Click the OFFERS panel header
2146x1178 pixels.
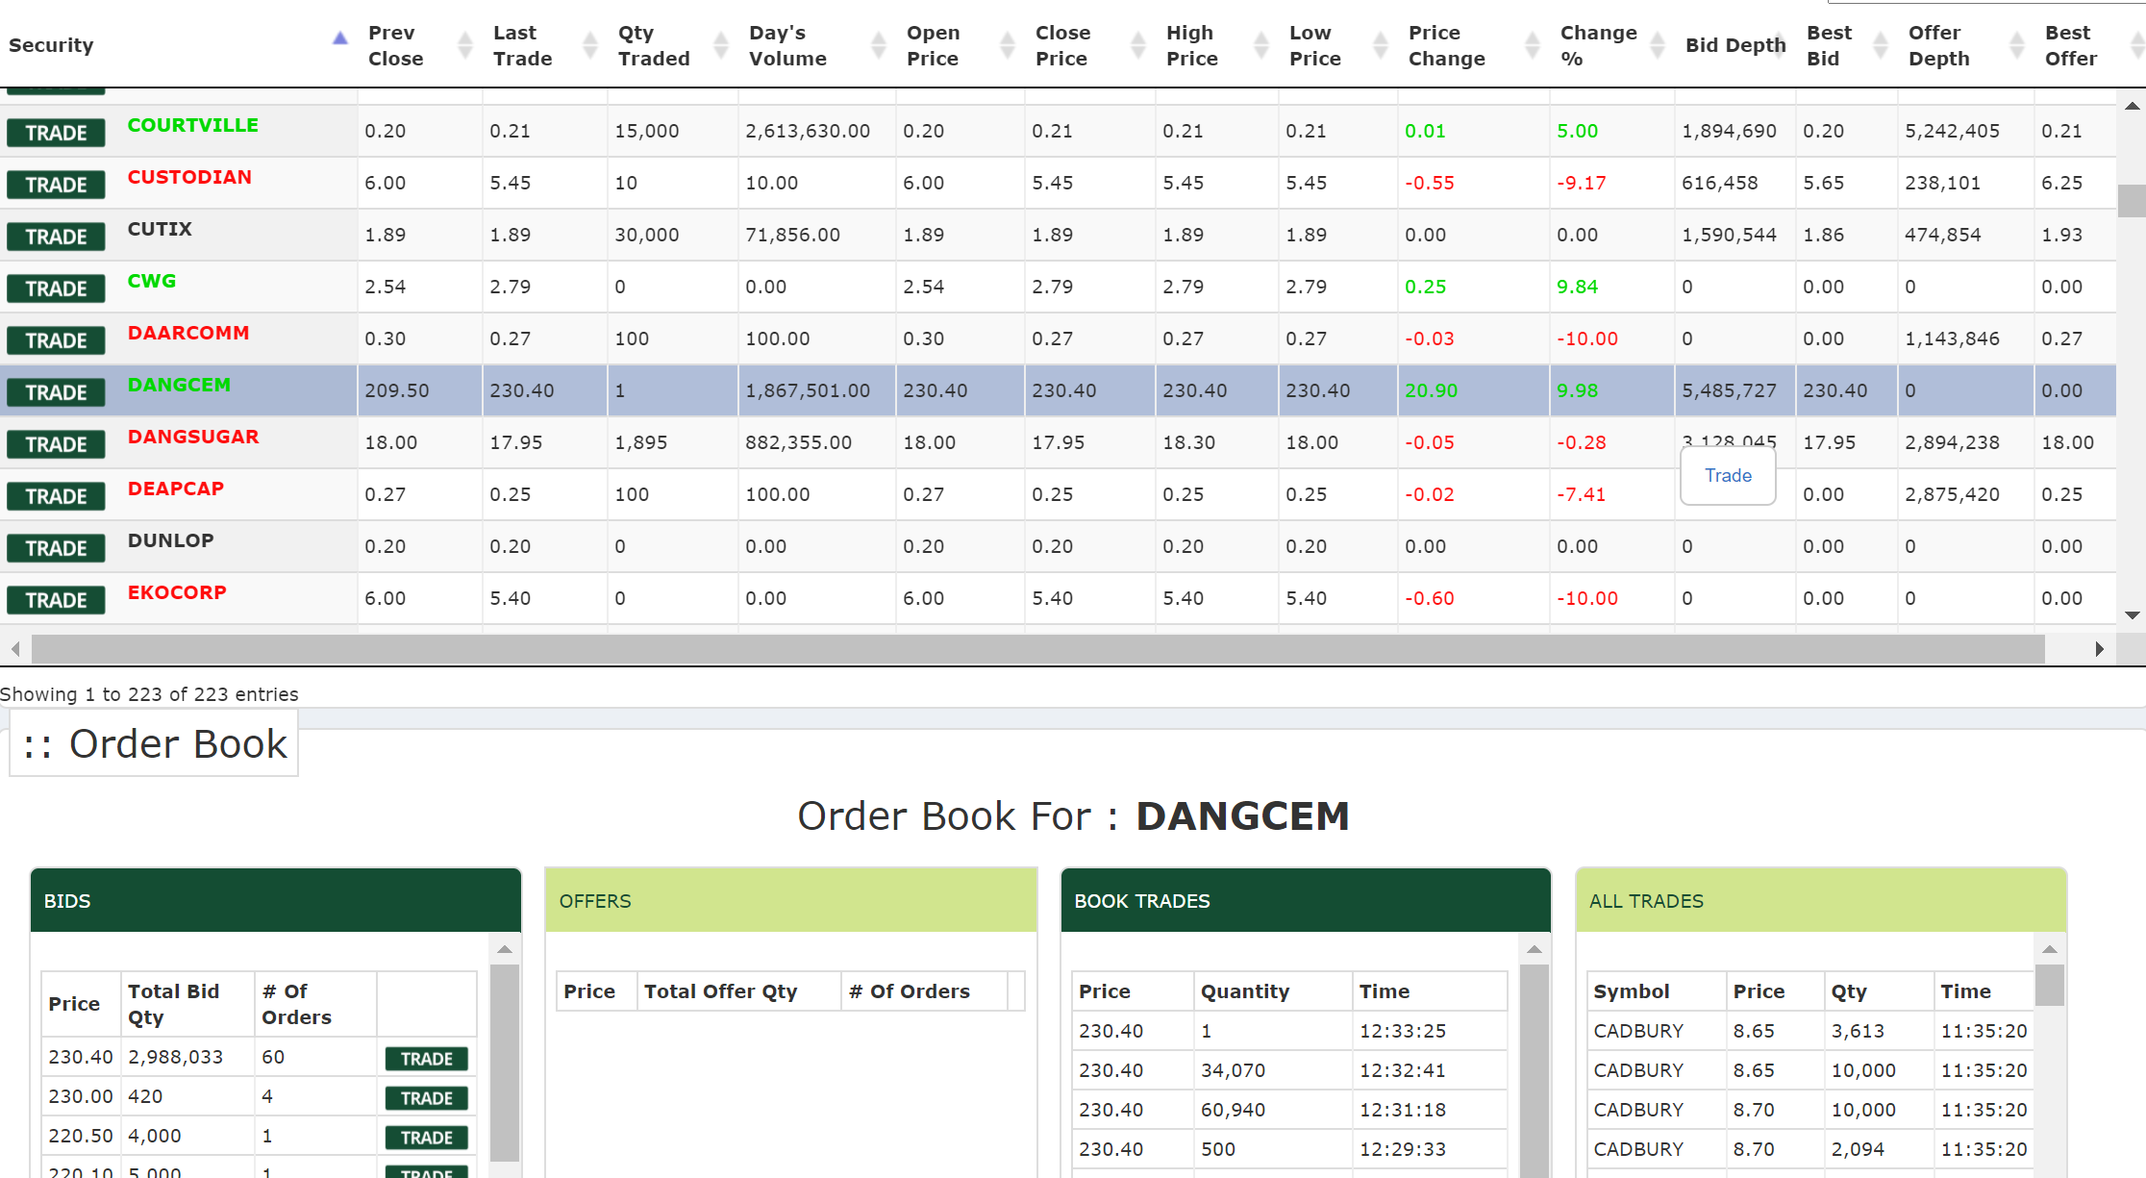791,901
